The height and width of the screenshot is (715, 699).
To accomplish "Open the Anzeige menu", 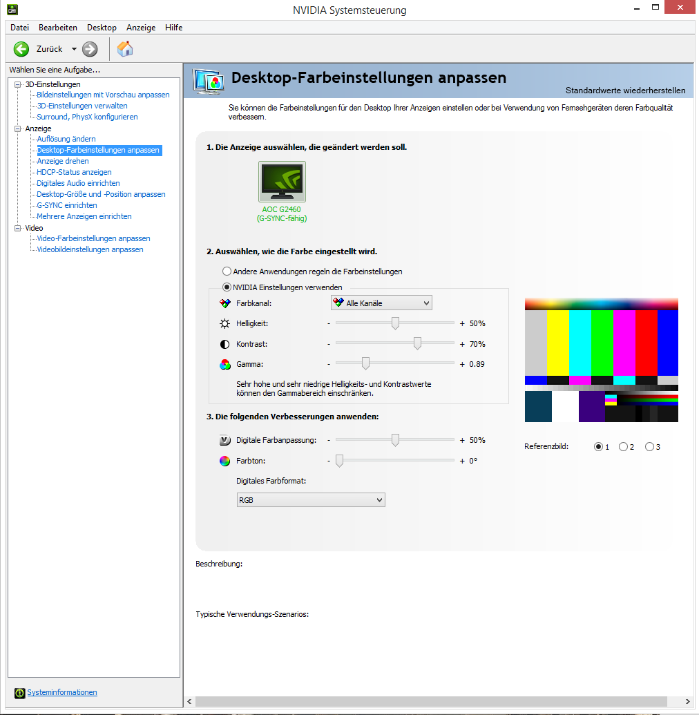I will [x=141, y=28].
